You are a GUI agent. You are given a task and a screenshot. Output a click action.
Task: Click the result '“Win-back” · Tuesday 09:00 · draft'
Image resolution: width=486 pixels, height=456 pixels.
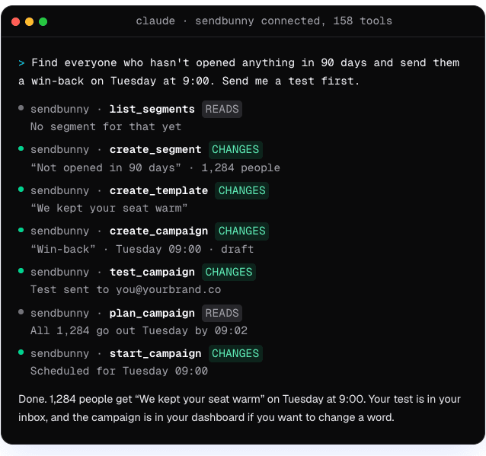coord(142,249)
